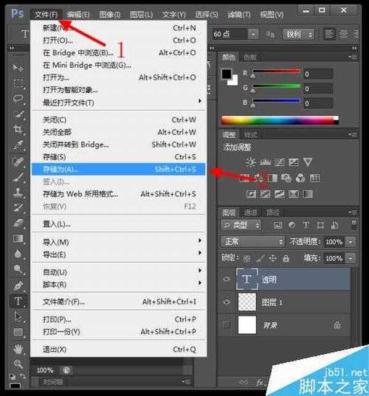Screen dimensions: 369x396
Task: Toggle lock transparent pixels
Action: [247, 258]
